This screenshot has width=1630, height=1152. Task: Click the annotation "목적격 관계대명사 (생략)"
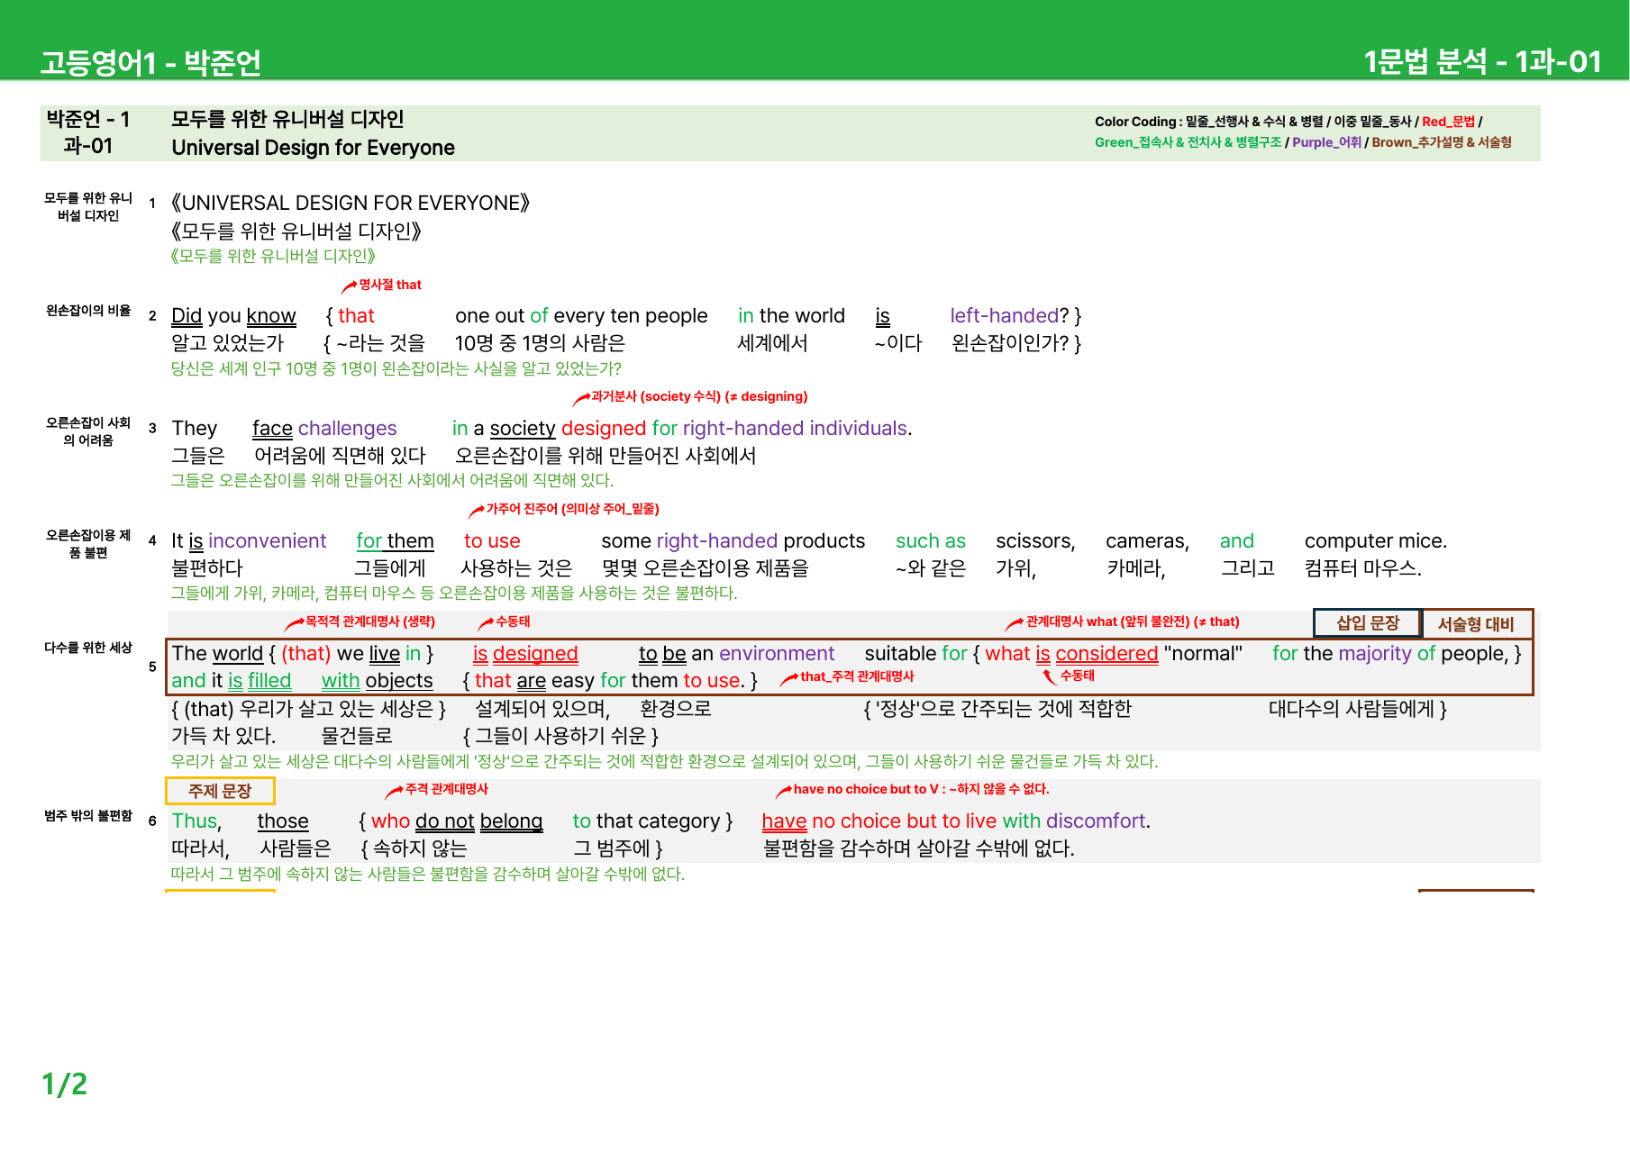pyautogui.click(x=370, y=621)
